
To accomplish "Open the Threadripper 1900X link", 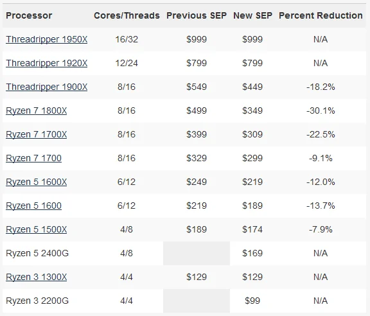I will tap(46, 87).
